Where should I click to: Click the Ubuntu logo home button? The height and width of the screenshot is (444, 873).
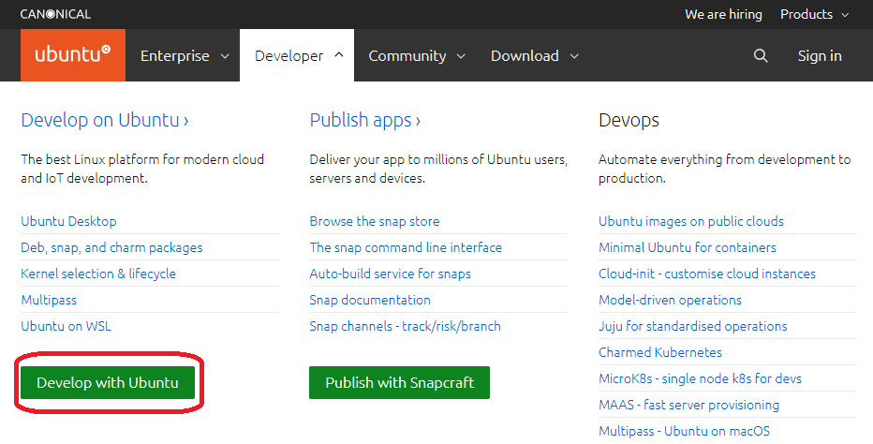pyautogui.click(x=73, y=55)
